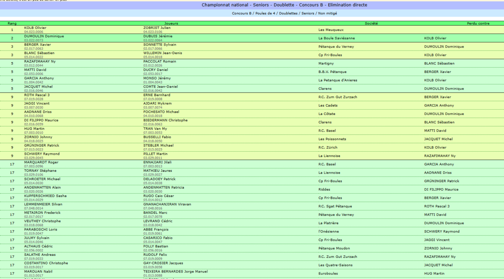
Task: Click the Perdu contre column header
Action: 478,24
